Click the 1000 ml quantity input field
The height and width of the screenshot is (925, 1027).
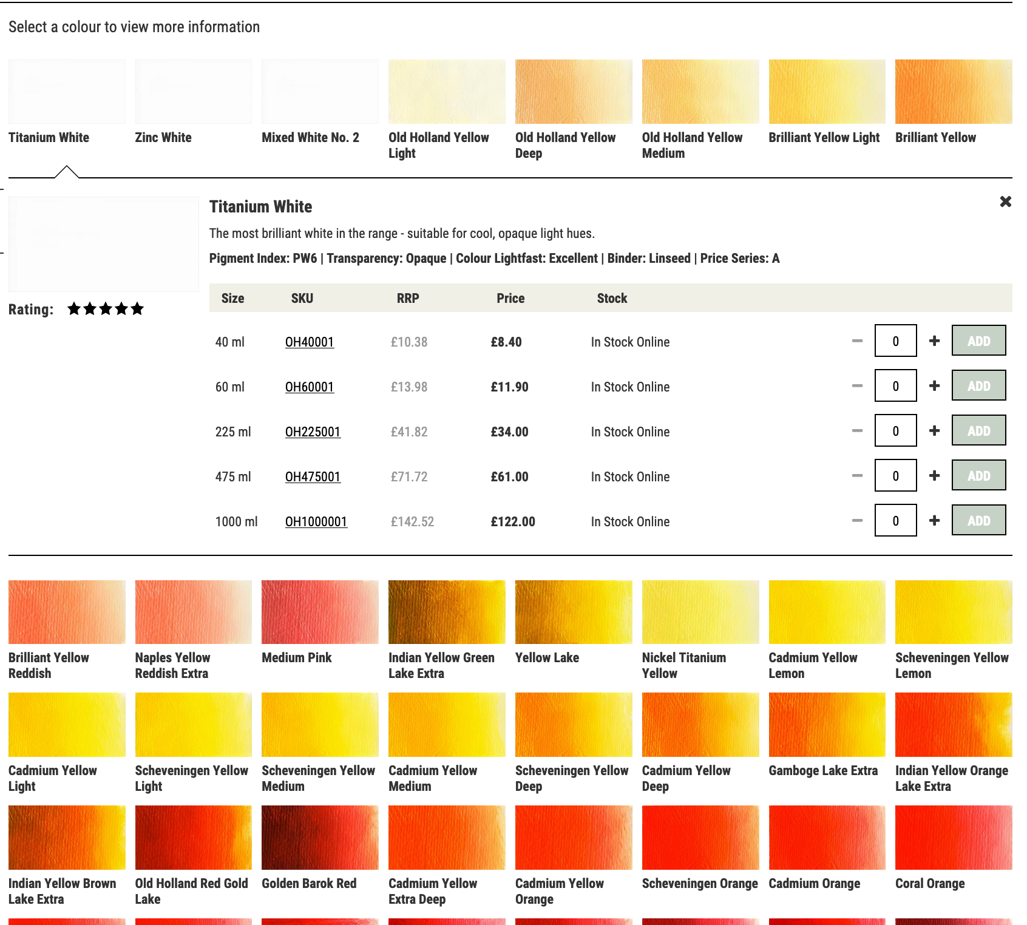pos(895,520)
